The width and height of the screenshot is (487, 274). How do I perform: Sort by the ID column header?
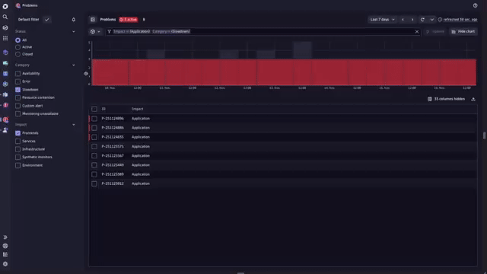103,109
